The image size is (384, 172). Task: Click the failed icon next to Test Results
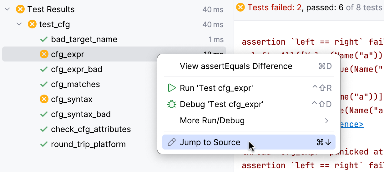point(20,9)
